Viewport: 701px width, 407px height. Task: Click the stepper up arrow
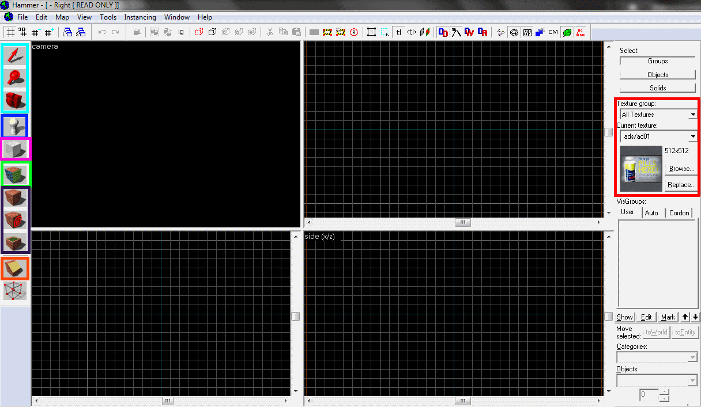tap(664, 392)
